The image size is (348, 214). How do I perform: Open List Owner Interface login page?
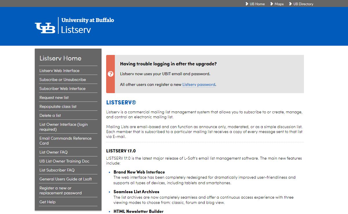(64, 127)
